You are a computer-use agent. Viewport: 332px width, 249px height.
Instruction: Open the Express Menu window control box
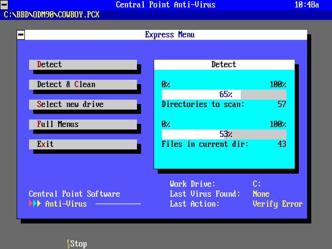pyautogui.click(x=21, y=35)
